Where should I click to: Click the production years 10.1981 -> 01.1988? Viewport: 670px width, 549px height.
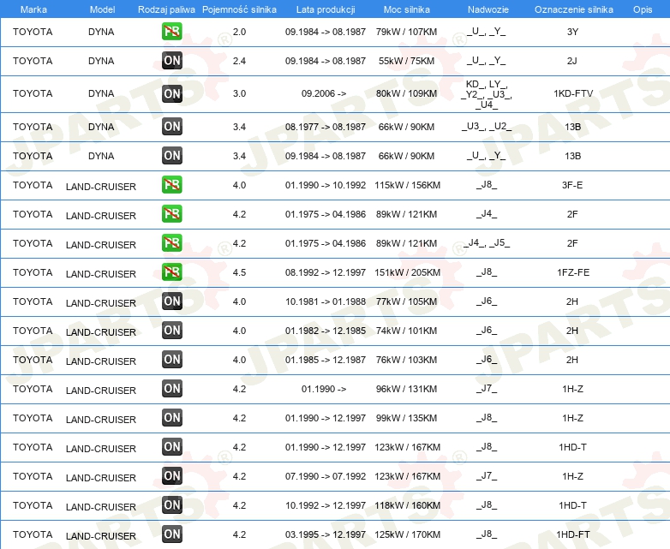click(x=326, y=301)
